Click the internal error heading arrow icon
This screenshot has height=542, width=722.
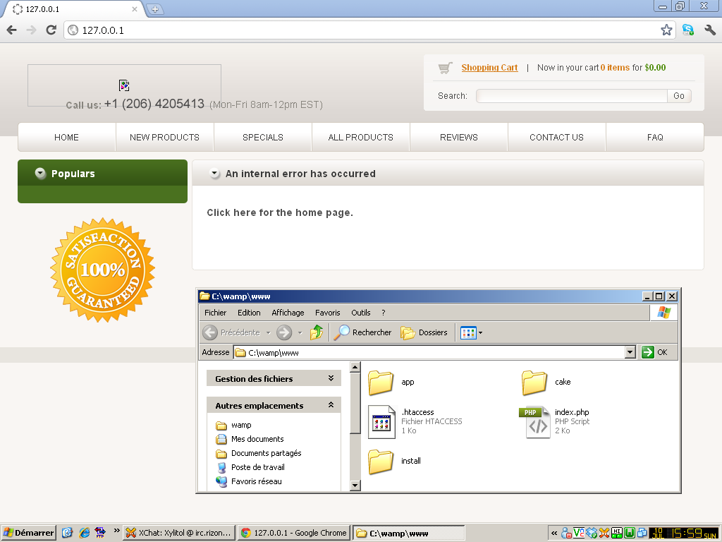(214, 174)
